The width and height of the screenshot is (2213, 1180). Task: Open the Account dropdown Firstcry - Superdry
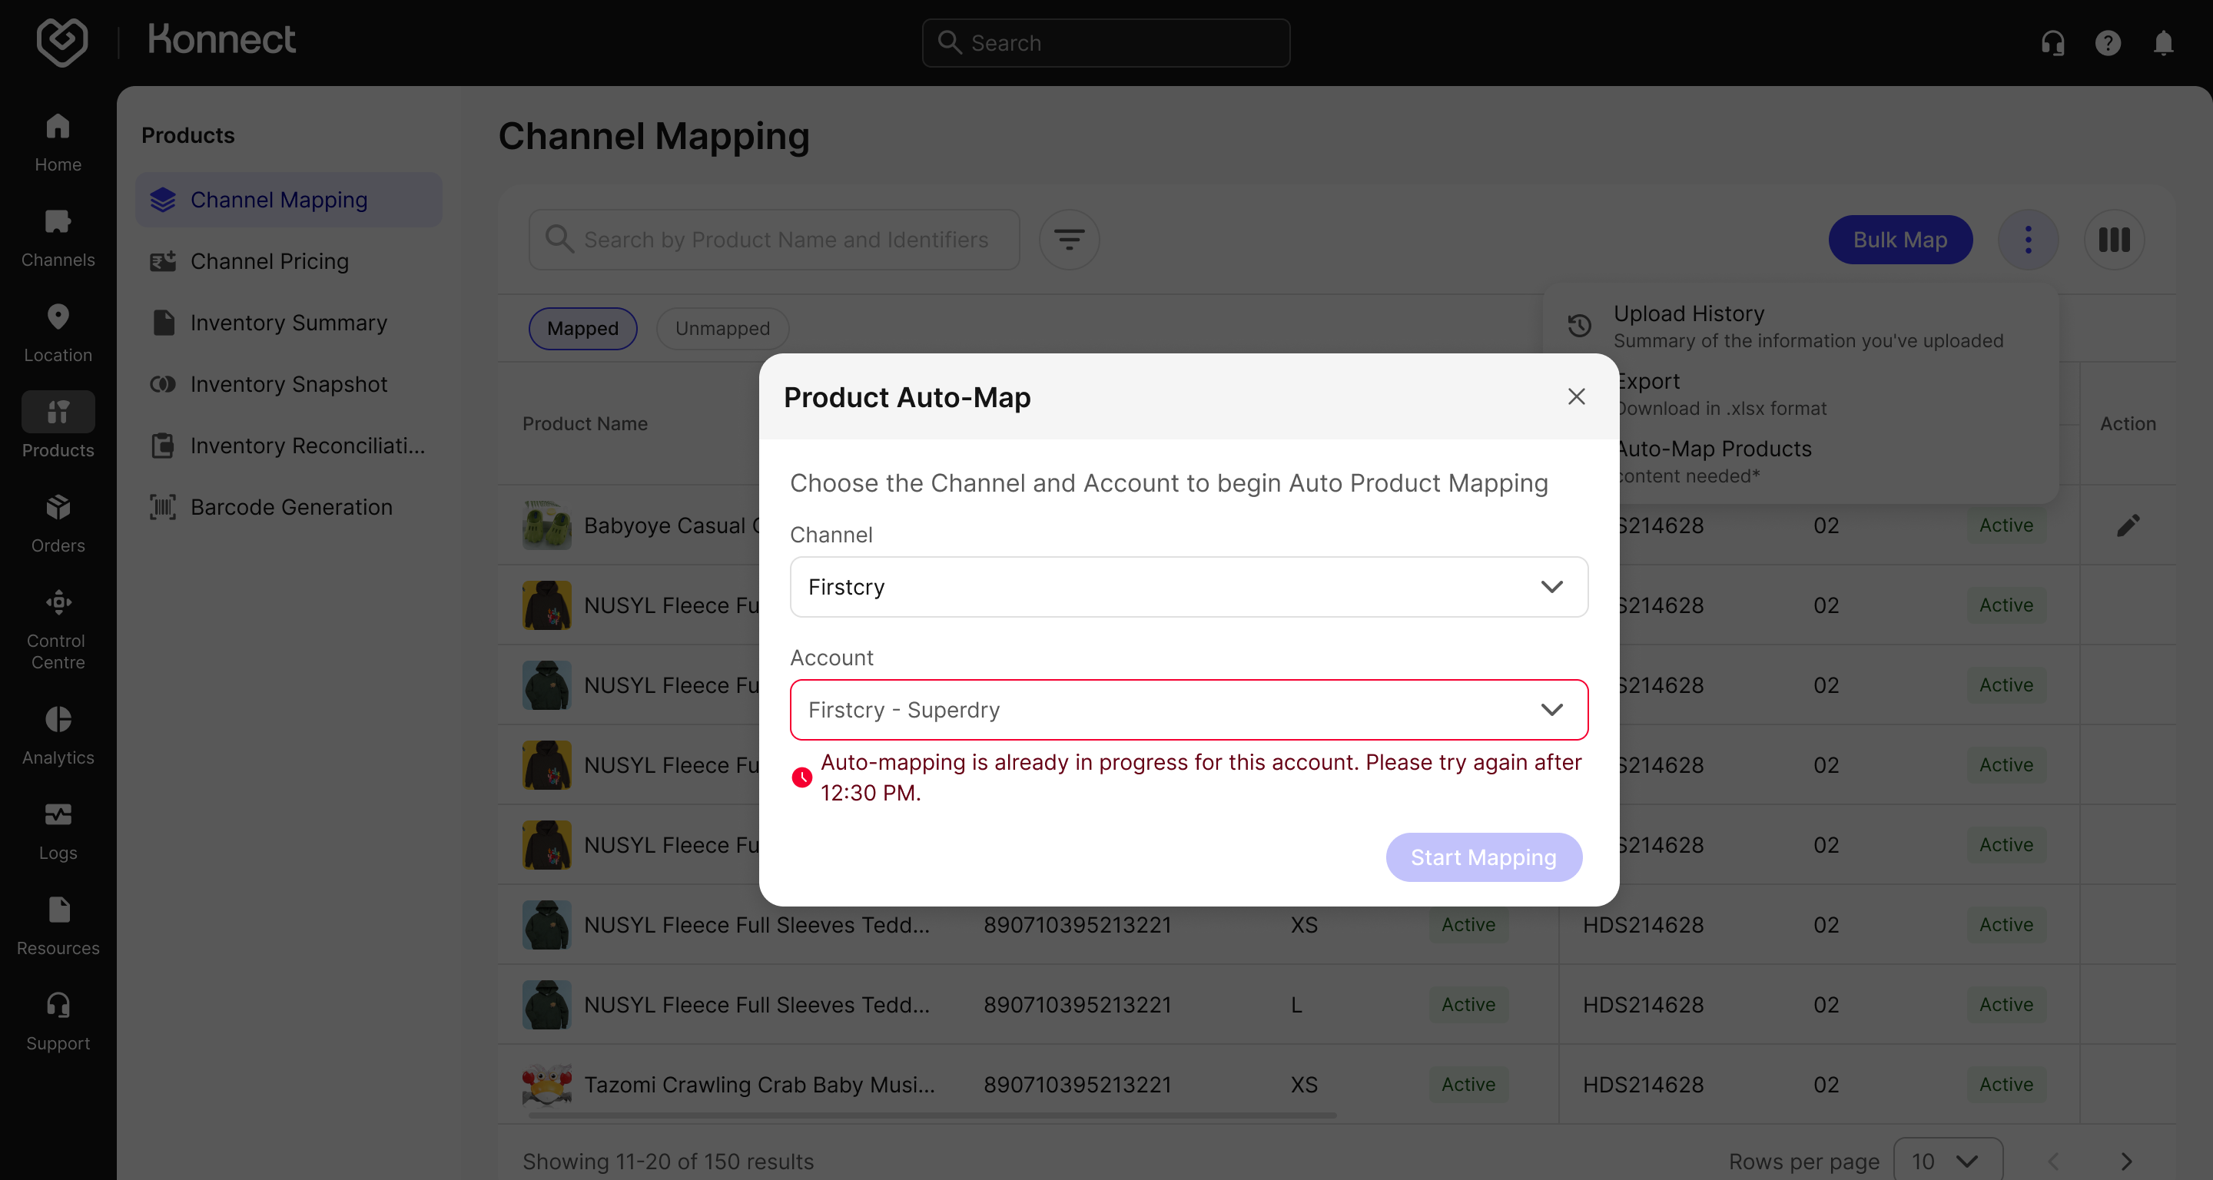1188,709
